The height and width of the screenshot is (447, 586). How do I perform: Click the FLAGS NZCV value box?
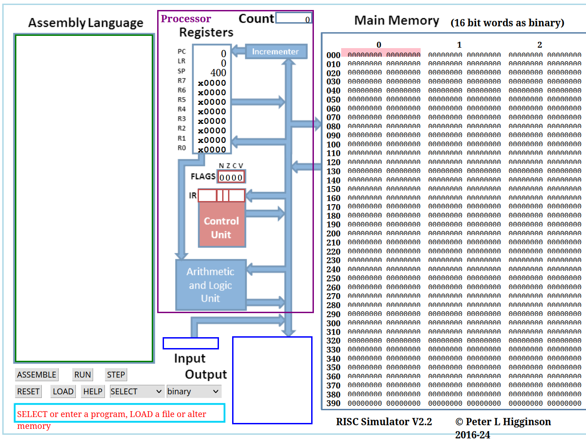(x=231, y=177)
